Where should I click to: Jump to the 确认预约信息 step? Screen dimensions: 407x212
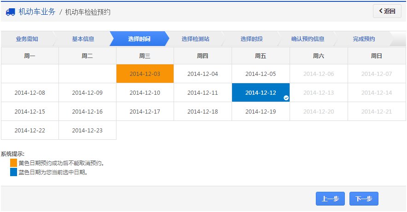(x=308, y=39)
